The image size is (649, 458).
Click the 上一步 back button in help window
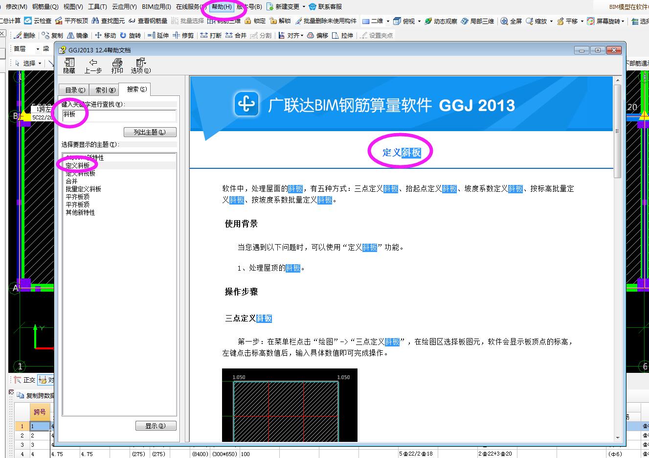pyautogui.click(x=93, y=66)
